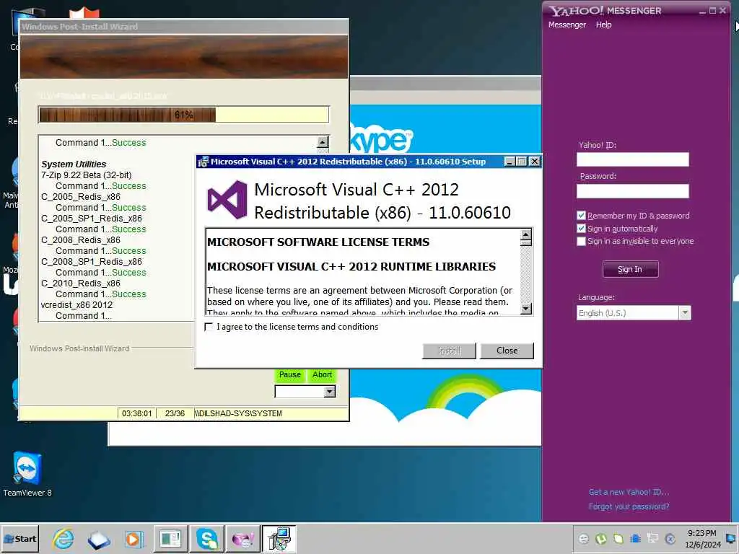Select the C_2005_SP1_Redis_x86 log entry

pyautogui.click(x=92, y=218)
